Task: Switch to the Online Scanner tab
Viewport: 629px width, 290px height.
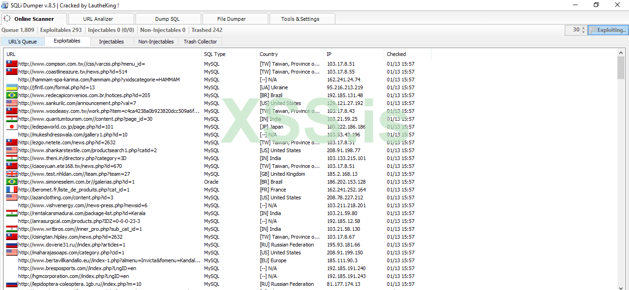Action: (34, 19)
